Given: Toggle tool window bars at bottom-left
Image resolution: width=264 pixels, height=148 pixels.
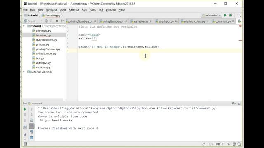Looking at the screenshot, I should point(25,144).
